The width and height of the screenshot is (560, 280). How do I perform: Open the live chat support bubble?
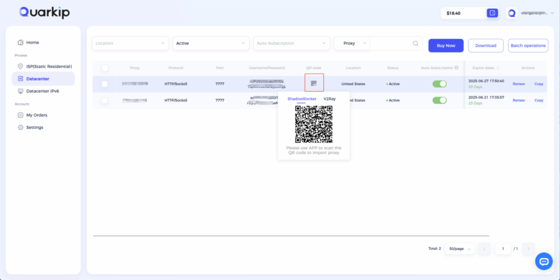click(544, 261)
